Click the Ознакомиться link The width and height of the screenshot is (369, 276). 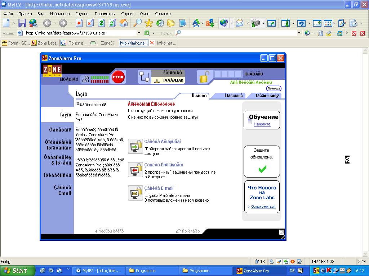pyautogui.click(x=263, y=207)
